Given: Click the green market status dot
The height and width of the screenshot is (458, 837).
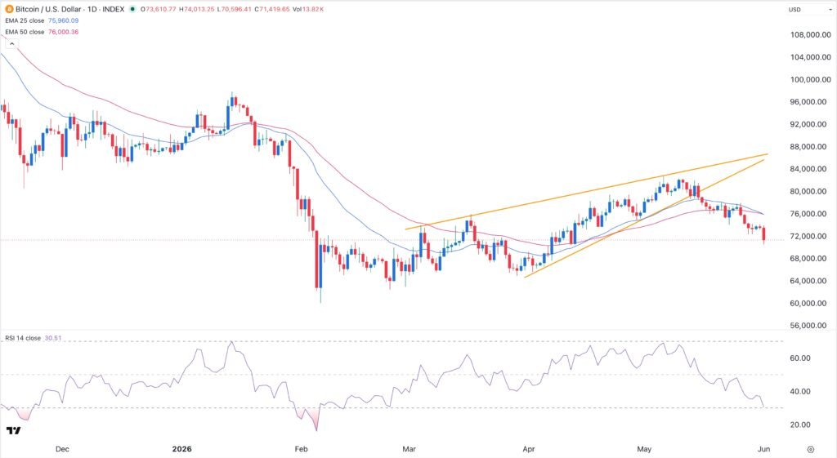Looking at the screenshot, I should coord(132,9).
